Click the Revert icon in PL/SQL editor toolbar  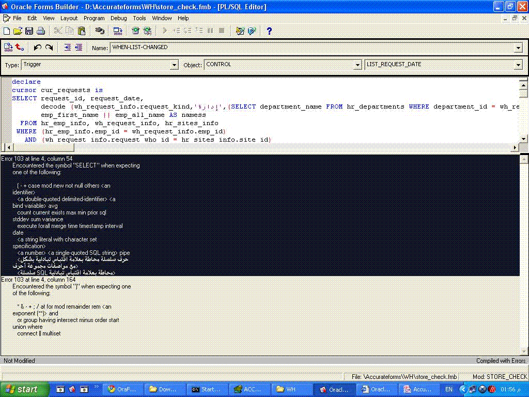click(x=20, y=48)
